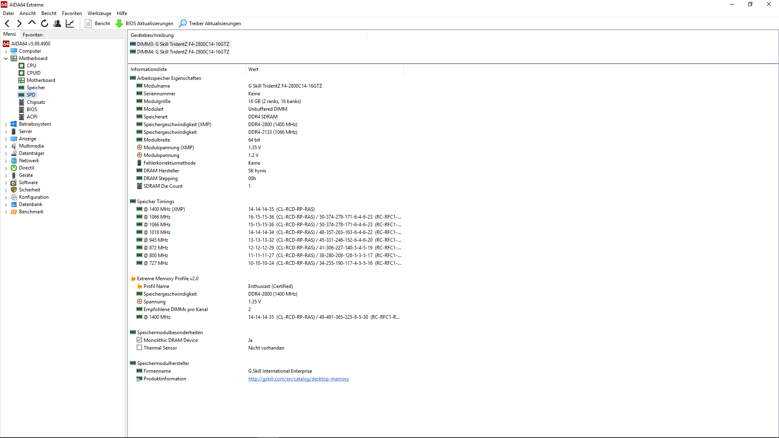This screenshot has height=438, width=779.
Task: Open the Werkzeuge menu
Action: point(99,13)
